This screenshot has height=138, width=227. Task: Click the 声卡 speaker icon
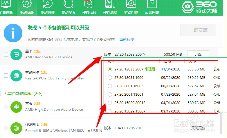point(16,107)
